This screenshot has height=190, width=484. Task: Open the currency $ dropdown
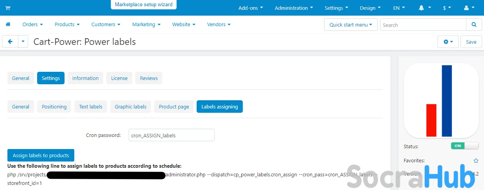[447, 8]
